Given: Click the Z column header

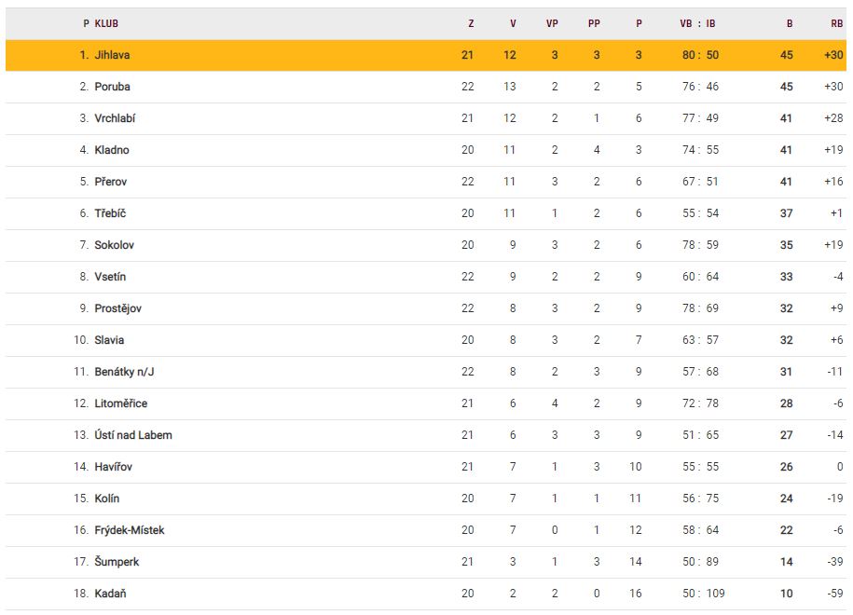Looking at the screenshot, I should [471, 23].
